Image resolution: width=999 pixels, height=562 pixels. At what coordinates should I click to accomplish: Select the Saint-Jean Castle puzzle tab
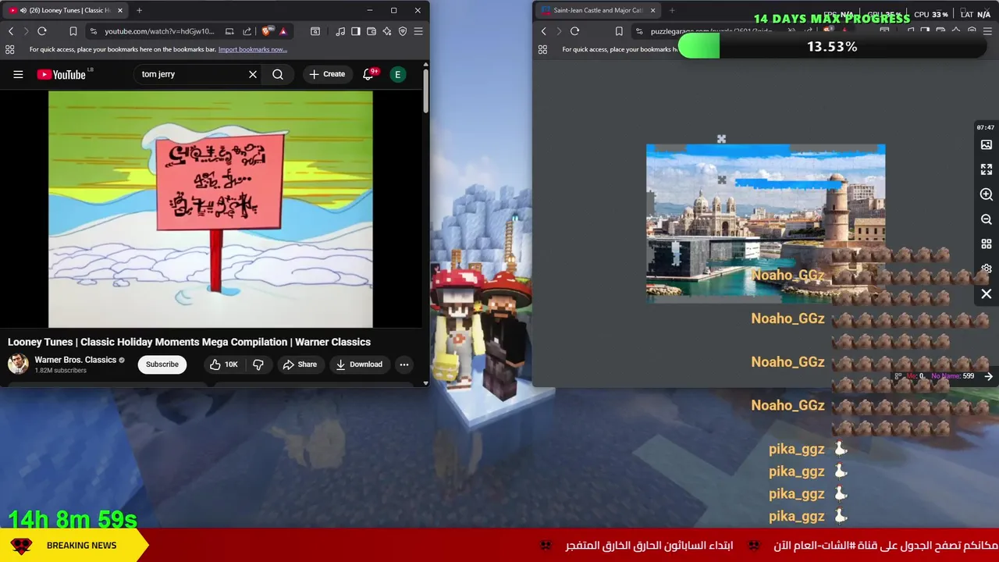[598, 10]
